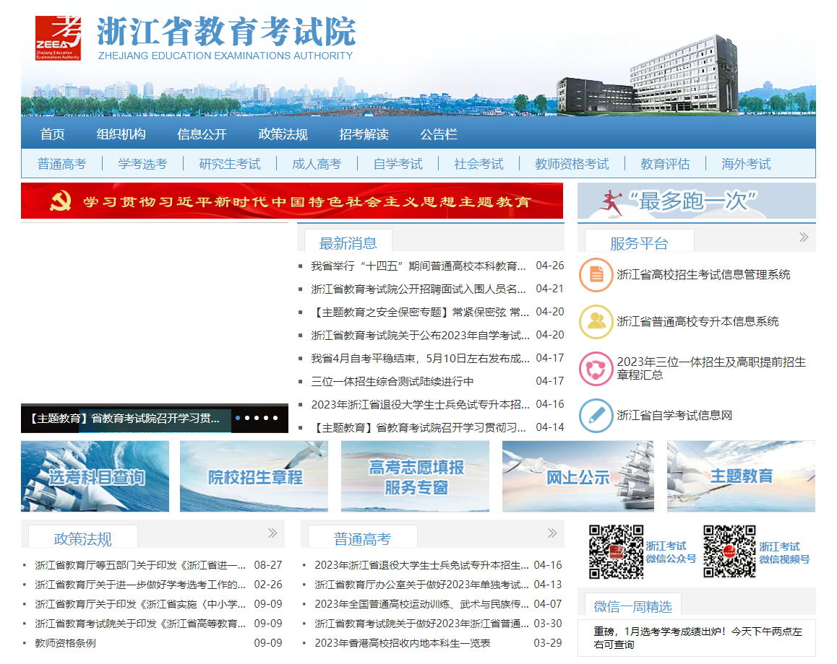
Task: Select 教师资格考试 in sub-navigation
Action: coord(572,164)
